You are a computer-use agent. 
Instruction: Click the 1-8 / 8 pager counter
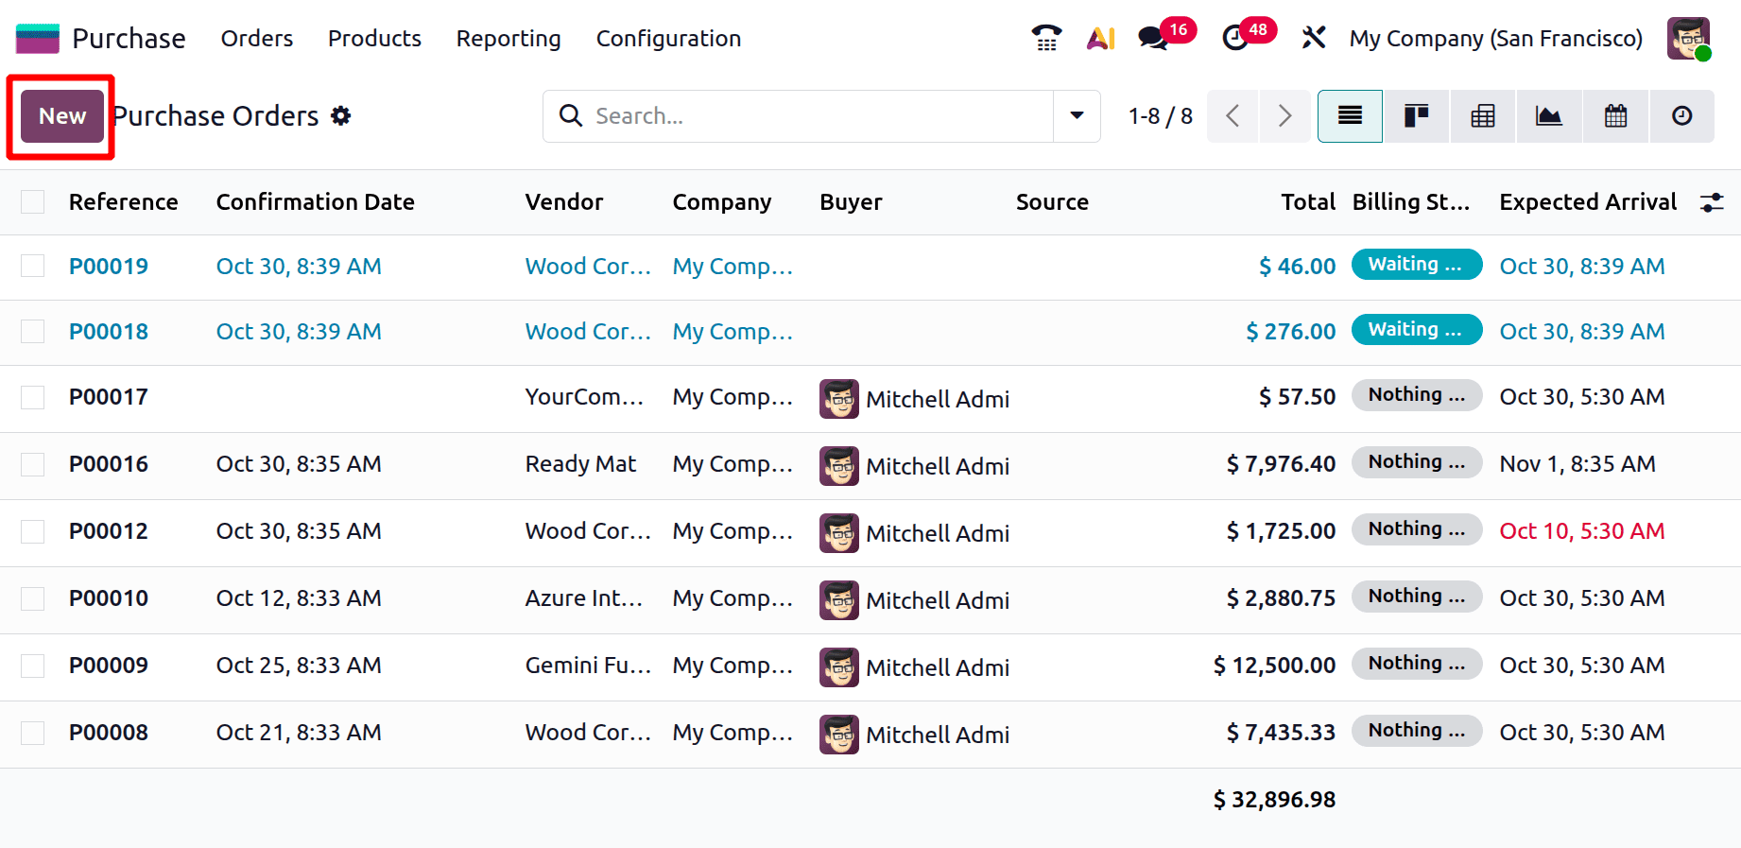tap(1160, 116)
